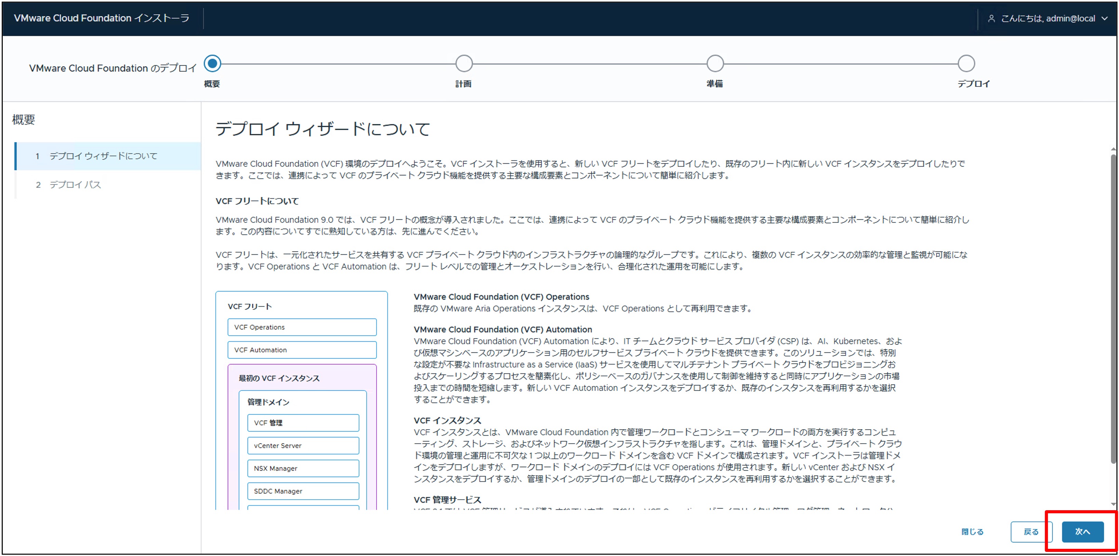Click the 戻る button
The height and width of the screenshot is (556, 1119).
point(1031,532)
